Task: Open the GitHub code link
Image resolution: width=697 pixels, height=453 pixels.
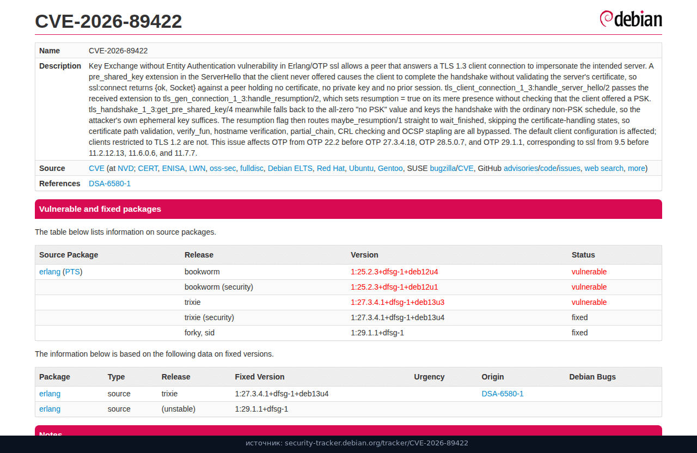Action: click(x=548, y=168)
